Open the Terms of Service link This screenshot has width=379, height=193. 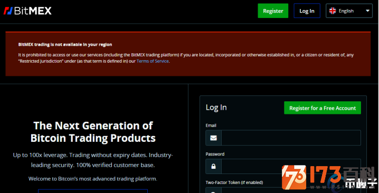(153, 61)
